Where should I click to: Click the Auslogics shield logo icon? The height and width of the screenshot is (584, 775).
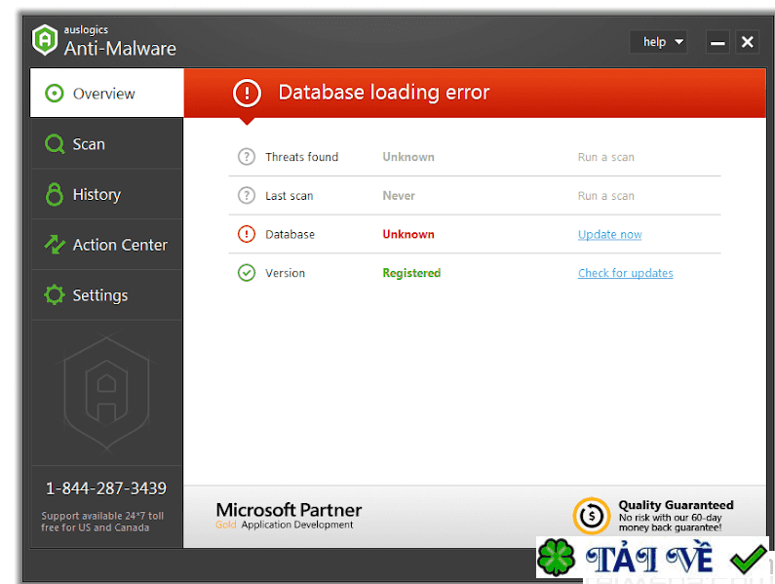(45, 40)
